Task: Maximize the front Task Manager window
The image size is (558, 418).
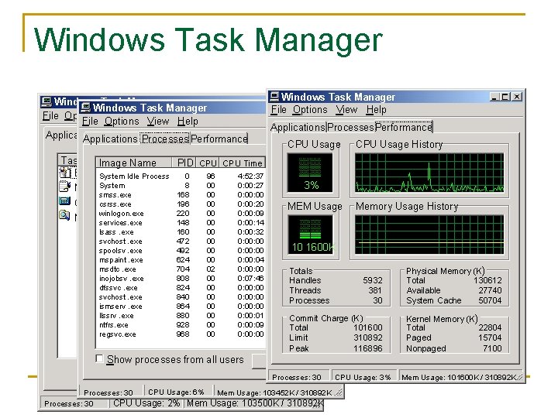Action: pos(505,97)
